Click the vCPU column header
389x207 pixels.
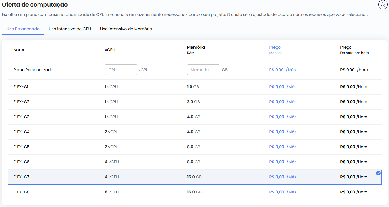tap(110, 50)
